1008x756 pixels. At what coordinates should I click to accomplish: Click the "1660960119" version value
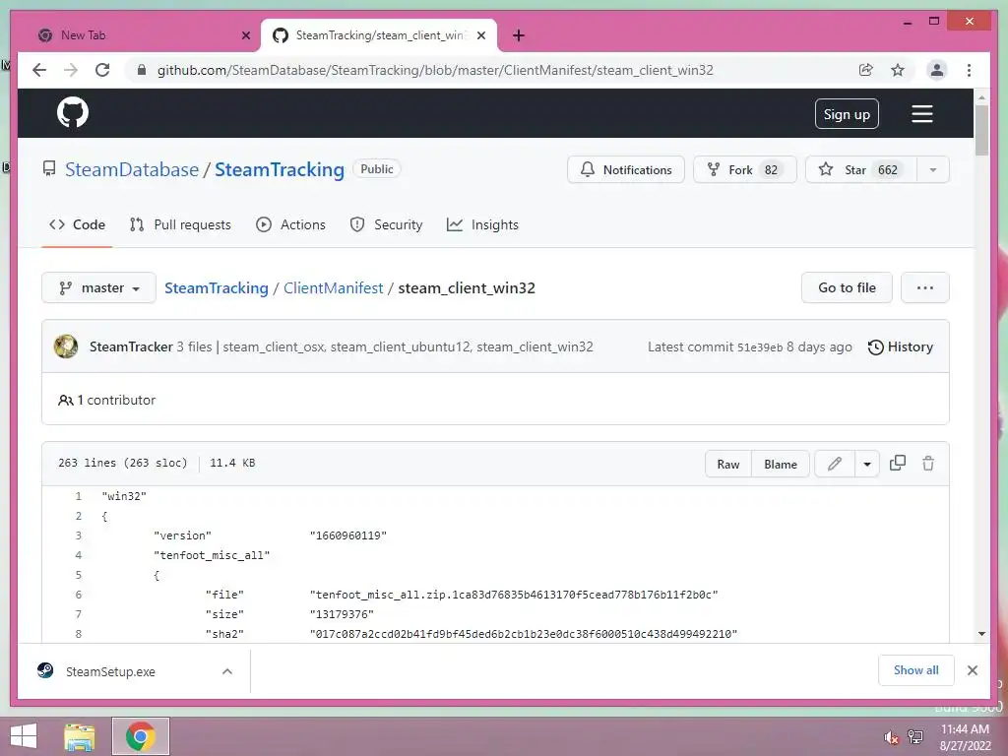tap(347, 535)
